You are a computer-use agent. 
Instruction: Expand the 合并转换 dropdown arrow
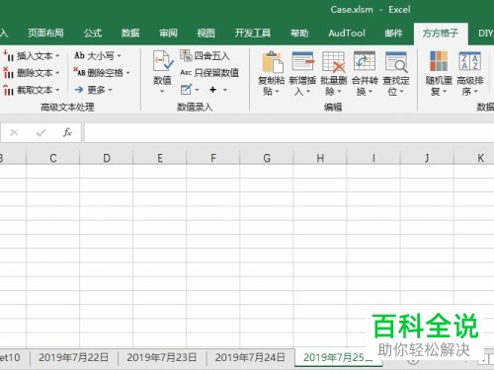tap(370, 92)
